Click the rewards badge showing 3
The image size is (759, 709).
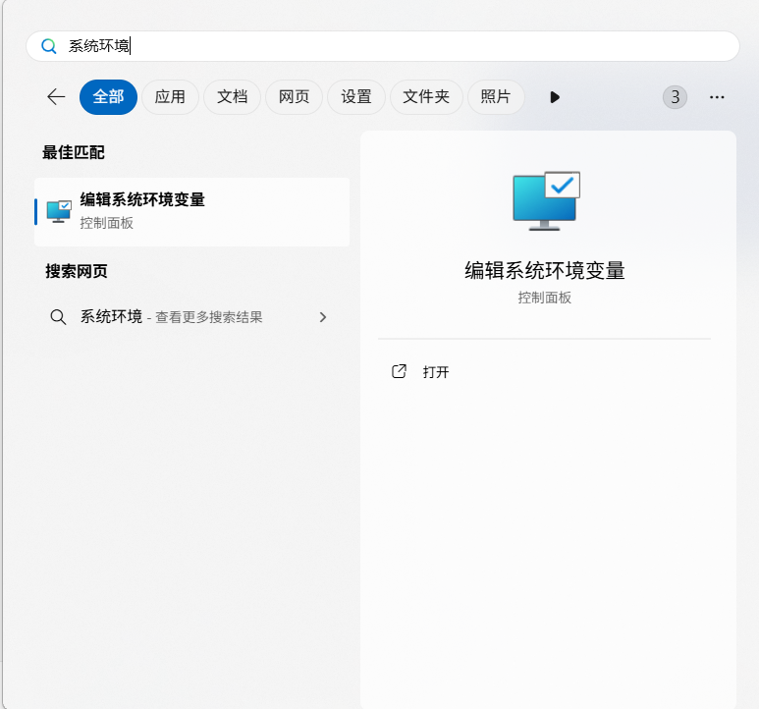[675, 97]
